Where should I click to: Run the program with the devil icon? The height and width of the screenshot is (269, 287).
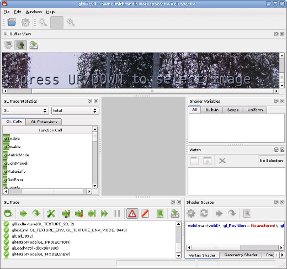8,214
